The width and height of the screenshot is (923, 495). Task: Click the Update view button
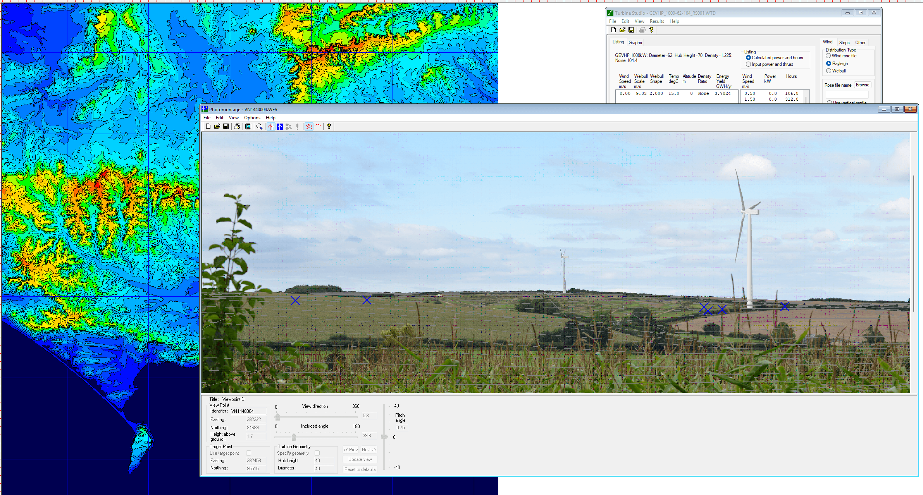(360, 459)
